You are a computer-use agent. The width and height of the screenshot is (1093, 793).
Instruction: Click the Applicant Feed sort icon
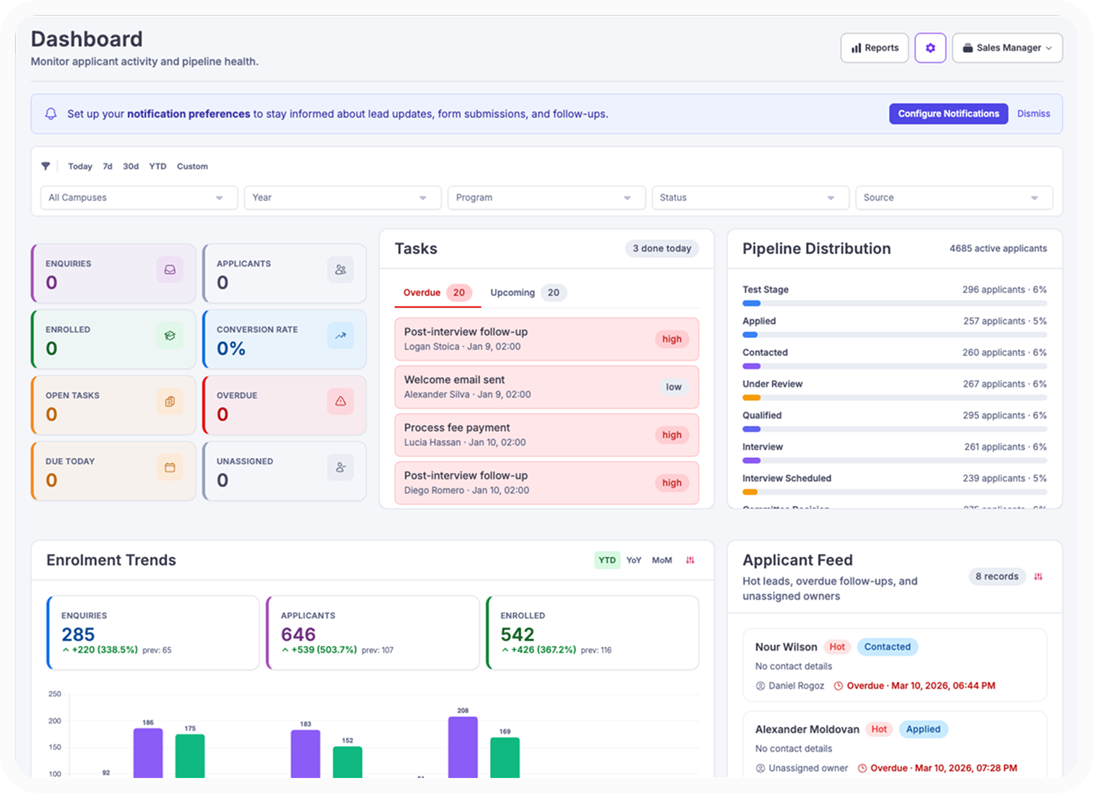1038,577
